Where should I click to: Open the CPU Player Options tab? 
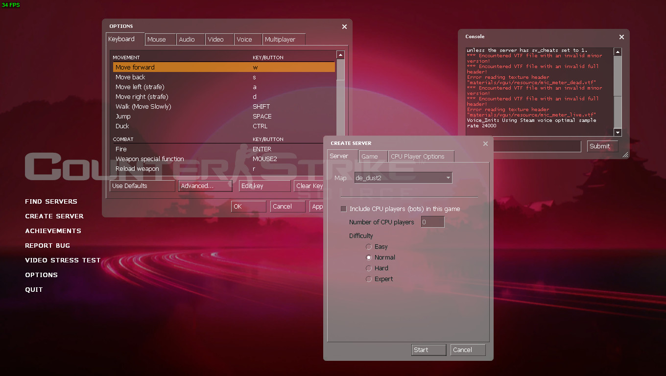click(421, 157)
